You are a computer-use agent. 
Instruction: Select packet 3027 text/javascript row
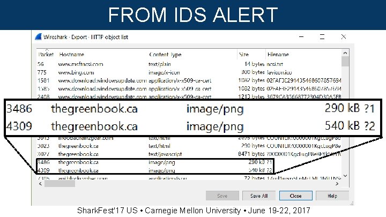pos(189,154)
